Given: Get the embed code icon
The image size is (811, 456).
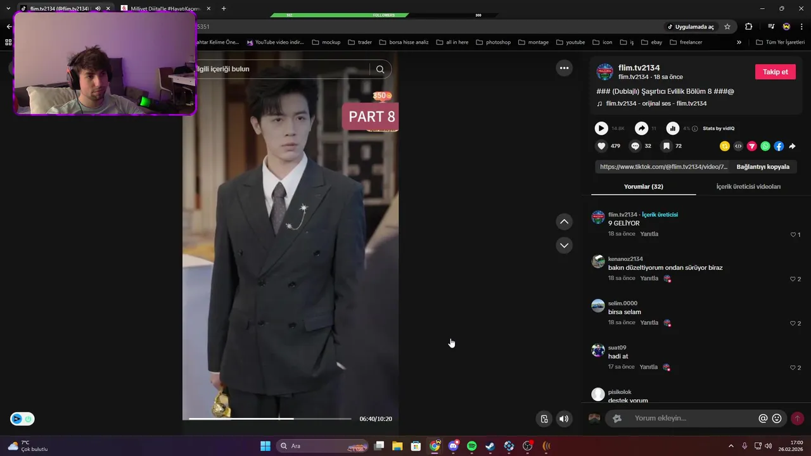Looking at the screenshot, I should pyautogui.click(x=738, y=146).
